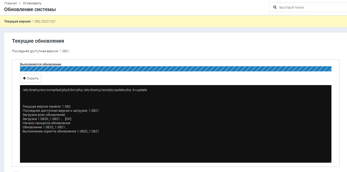Click version number 1.082.20201021 in the banner
Image resolution: width=347 pixels, height=172 pixels.
click(x=44, y=21)
